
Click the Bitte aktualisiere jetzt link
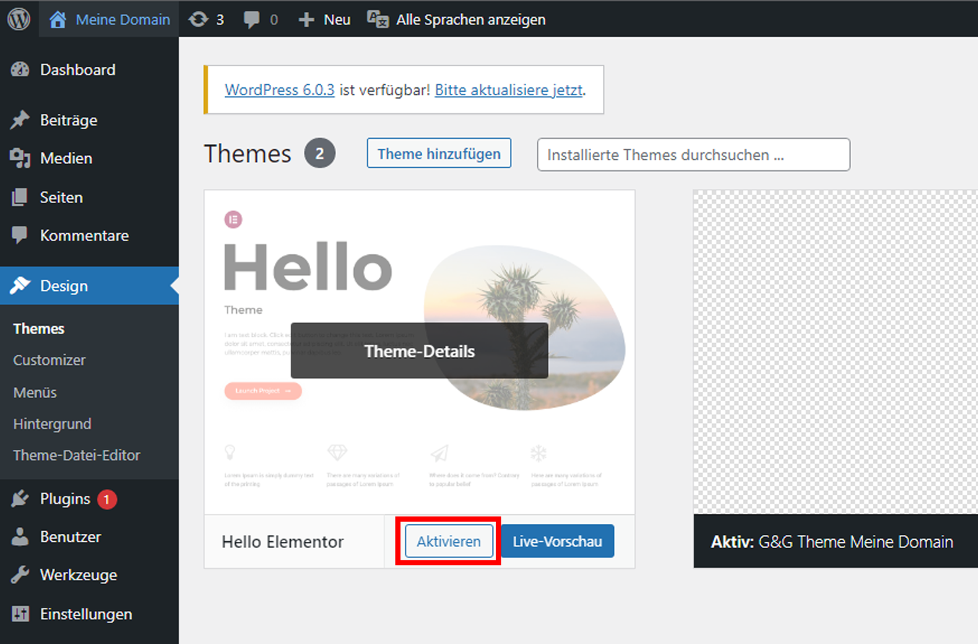pyautogui.click(x=509, y=90)
